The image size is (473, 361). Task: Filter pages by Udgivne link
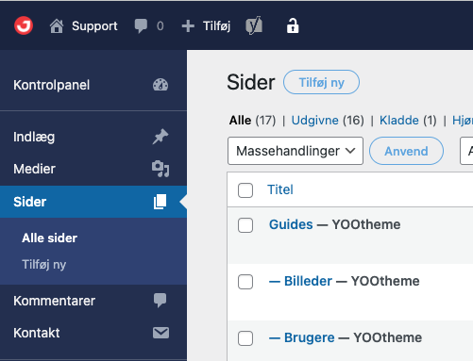pos(314,121)
